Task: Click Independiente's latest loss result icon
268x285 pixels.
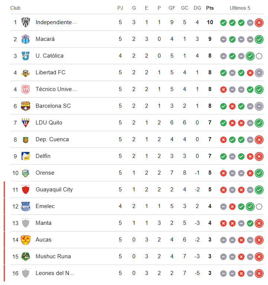Action: (259, 22)
